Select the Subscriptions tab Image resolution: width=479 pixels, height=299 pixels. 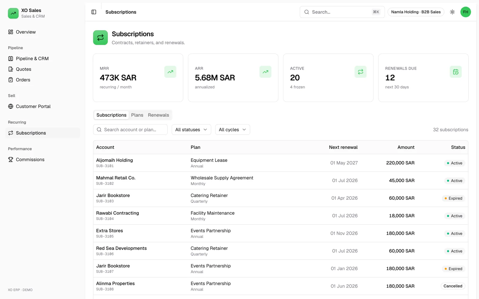[x=111, y=115]
